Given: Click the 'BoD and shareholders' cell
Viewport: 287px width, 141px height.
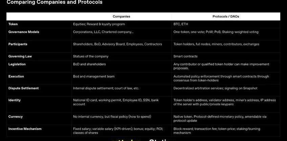Looking at the screenshot, I should click(89, 64).
